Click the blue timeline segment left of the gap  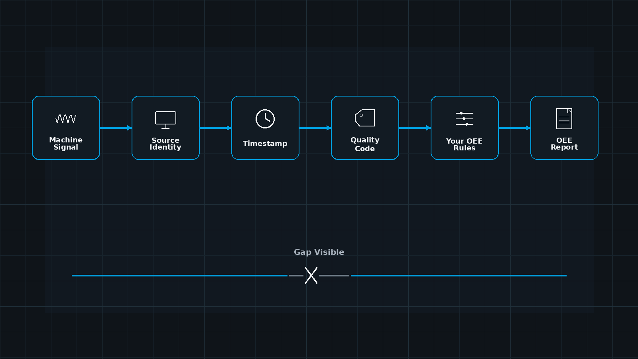click(x=179, y=276)
